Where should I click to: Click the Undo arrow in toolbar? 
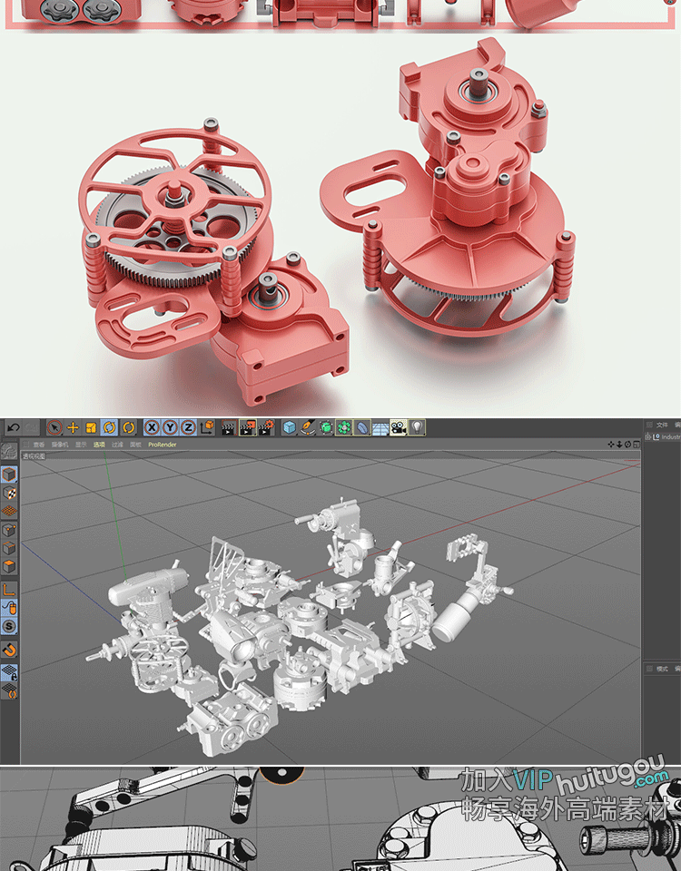click(13, 426)
